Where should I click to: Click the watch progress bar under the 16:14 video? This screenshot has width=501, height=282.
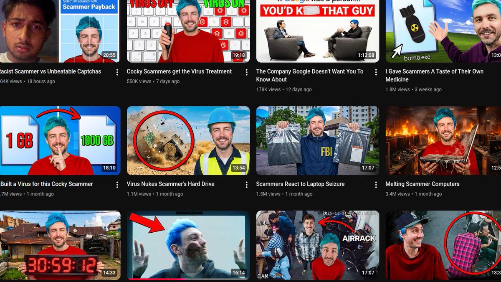click(x=188, y=279)
